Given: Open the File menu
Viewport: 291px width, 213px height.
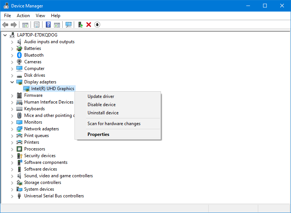Looking at the screenshot, I should coord(7,16).
